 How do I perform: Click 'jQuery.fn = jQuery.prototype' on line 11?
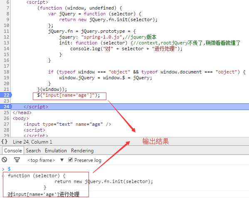92,31
